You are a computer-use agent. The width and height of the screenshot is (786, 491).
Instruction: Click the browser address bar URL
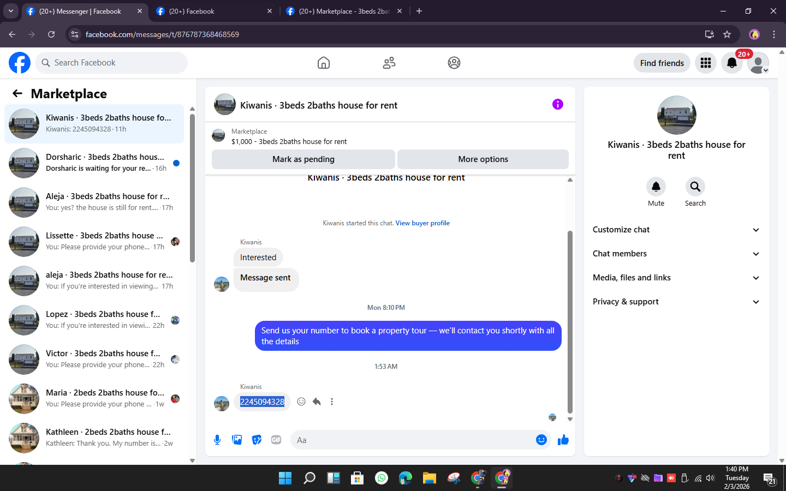pos(162,34)
